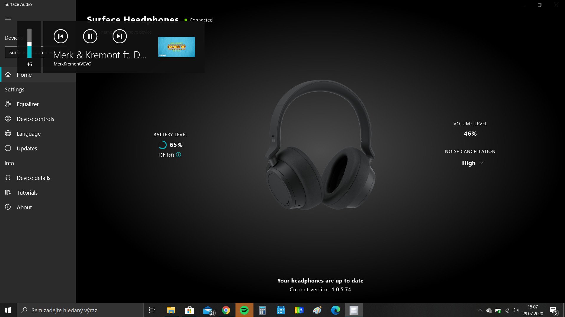The height and width of the screenshot is (317, 565).
Task: Open the Windows Start menu
Action: 8,310
